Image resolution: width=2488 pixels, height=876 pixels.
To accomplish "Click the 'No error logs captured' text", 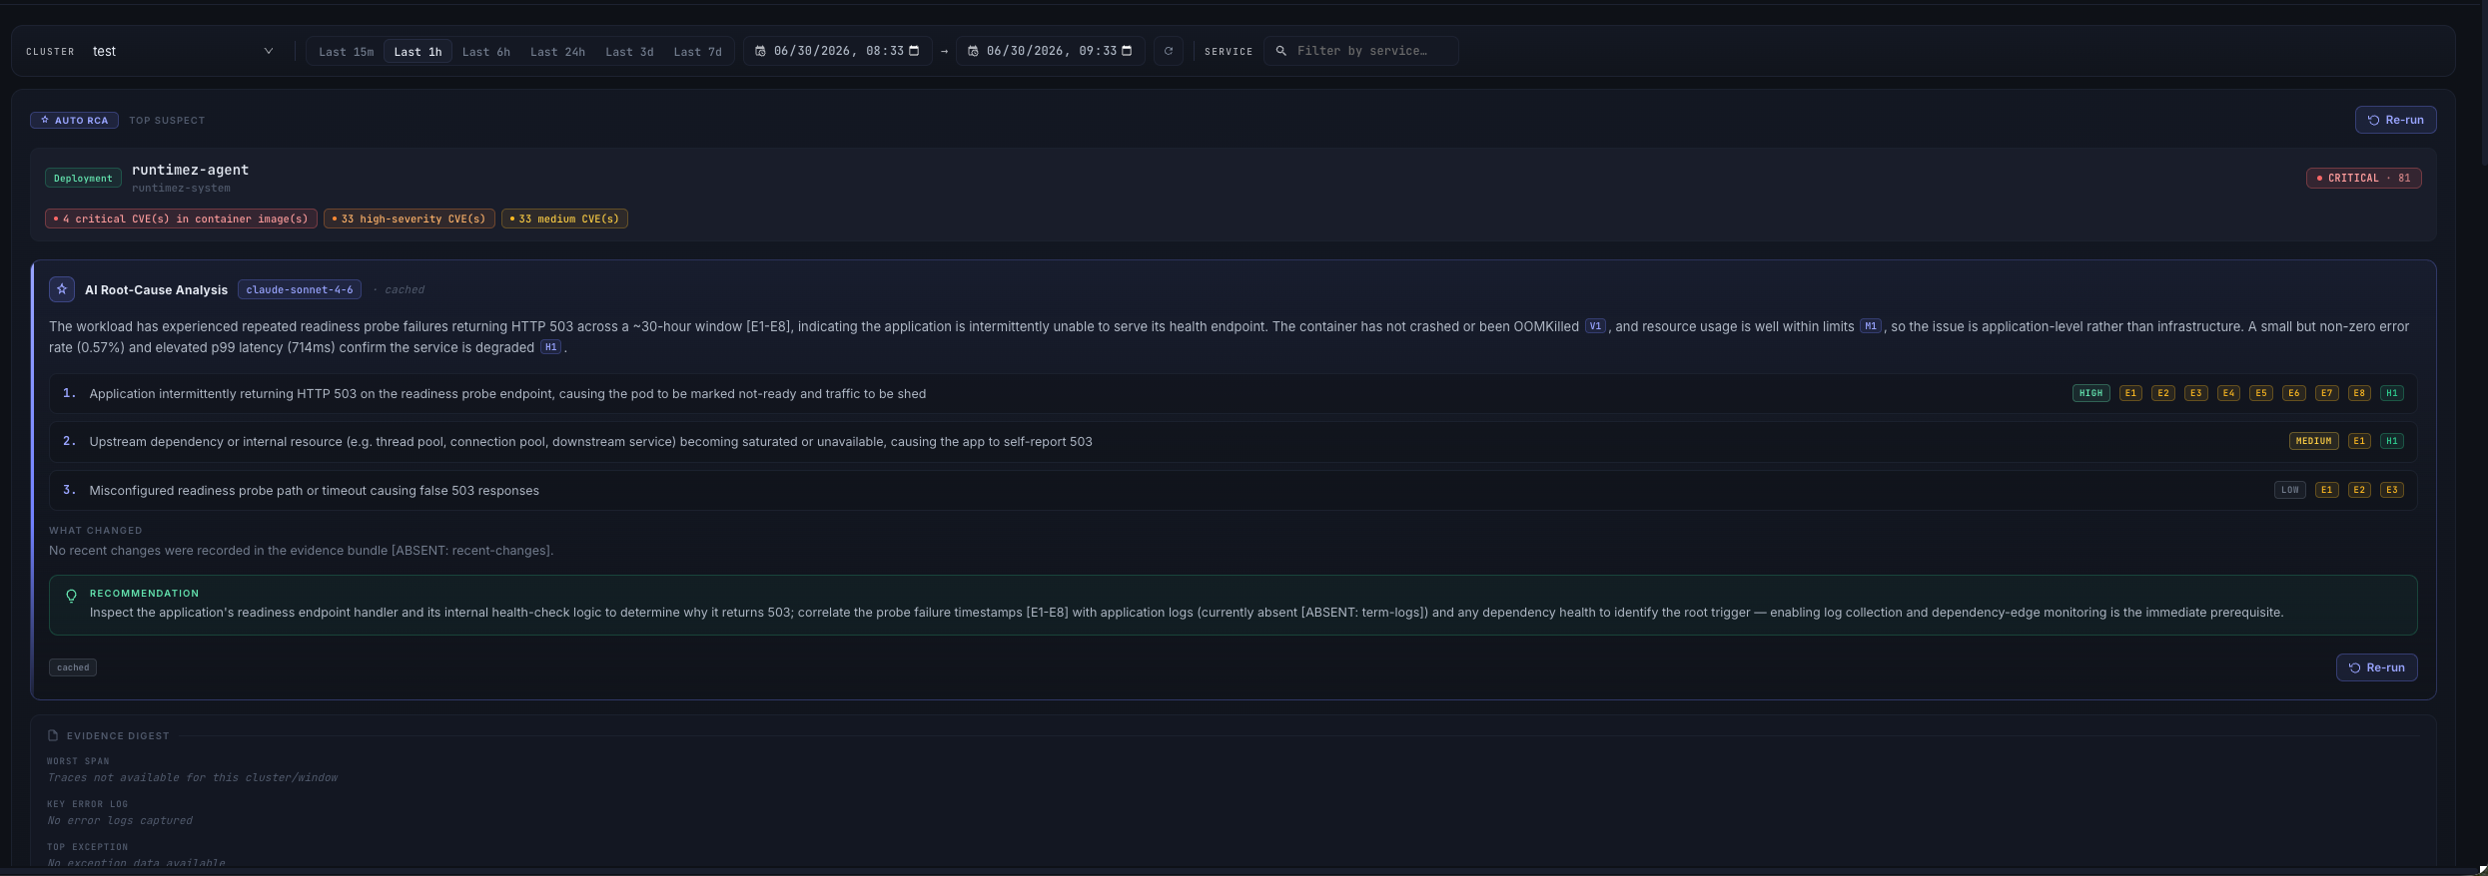I will [120, 821].
